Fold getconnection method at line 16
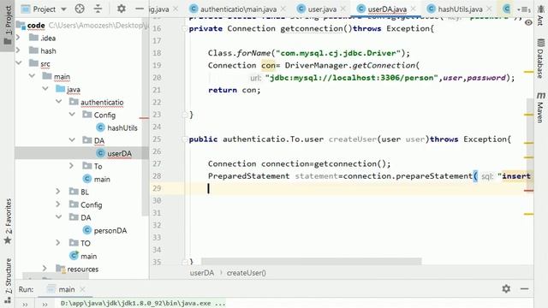 [x=185, y=28]
